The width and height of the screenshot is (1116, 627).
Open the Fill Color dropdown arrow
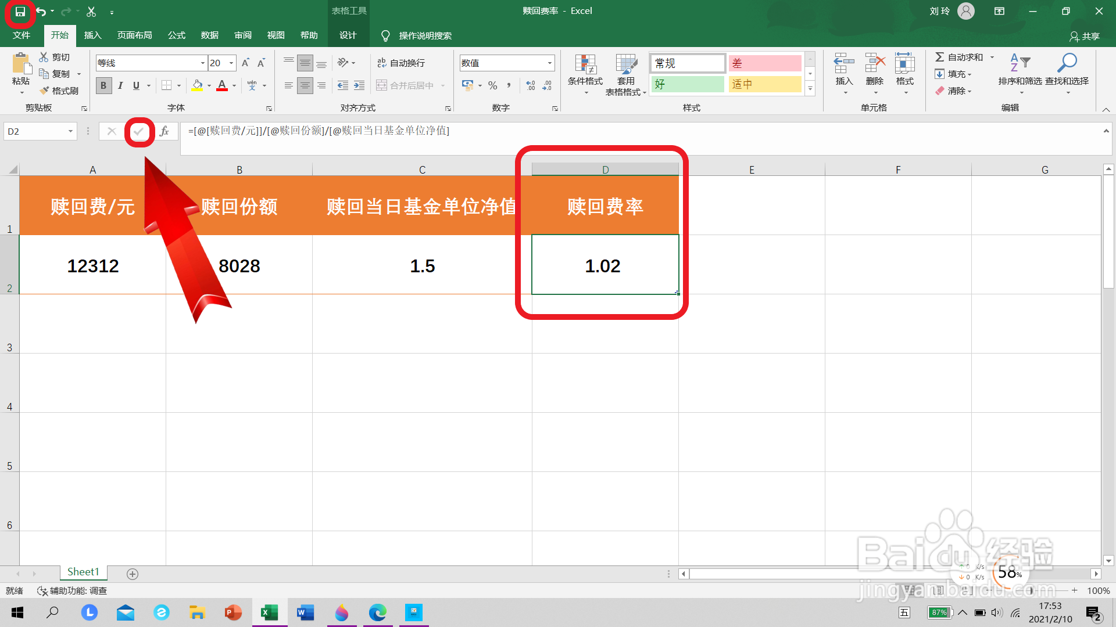click(x=209, y=85)
